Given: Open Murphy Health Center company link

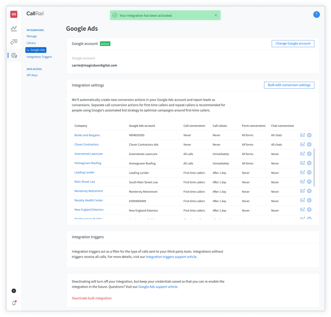Looking at the screenshot, I should point(89,200).
